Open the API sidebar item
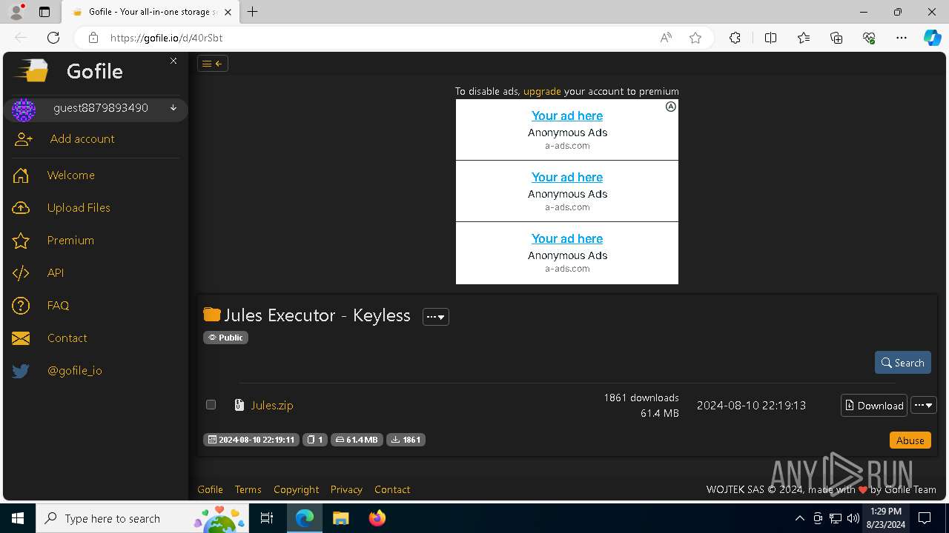Screen dimensions: 949x533 click(56, 273)
